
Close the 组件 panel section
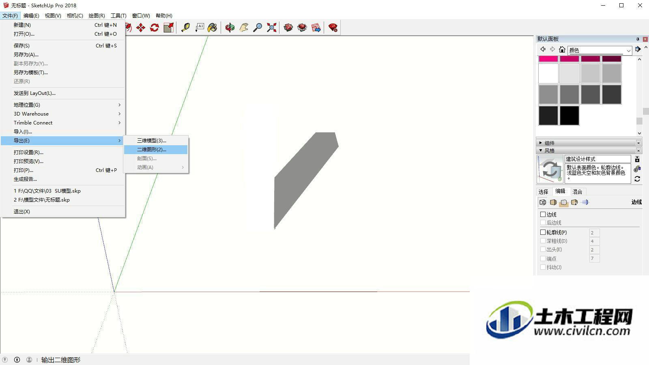(638, 143)
